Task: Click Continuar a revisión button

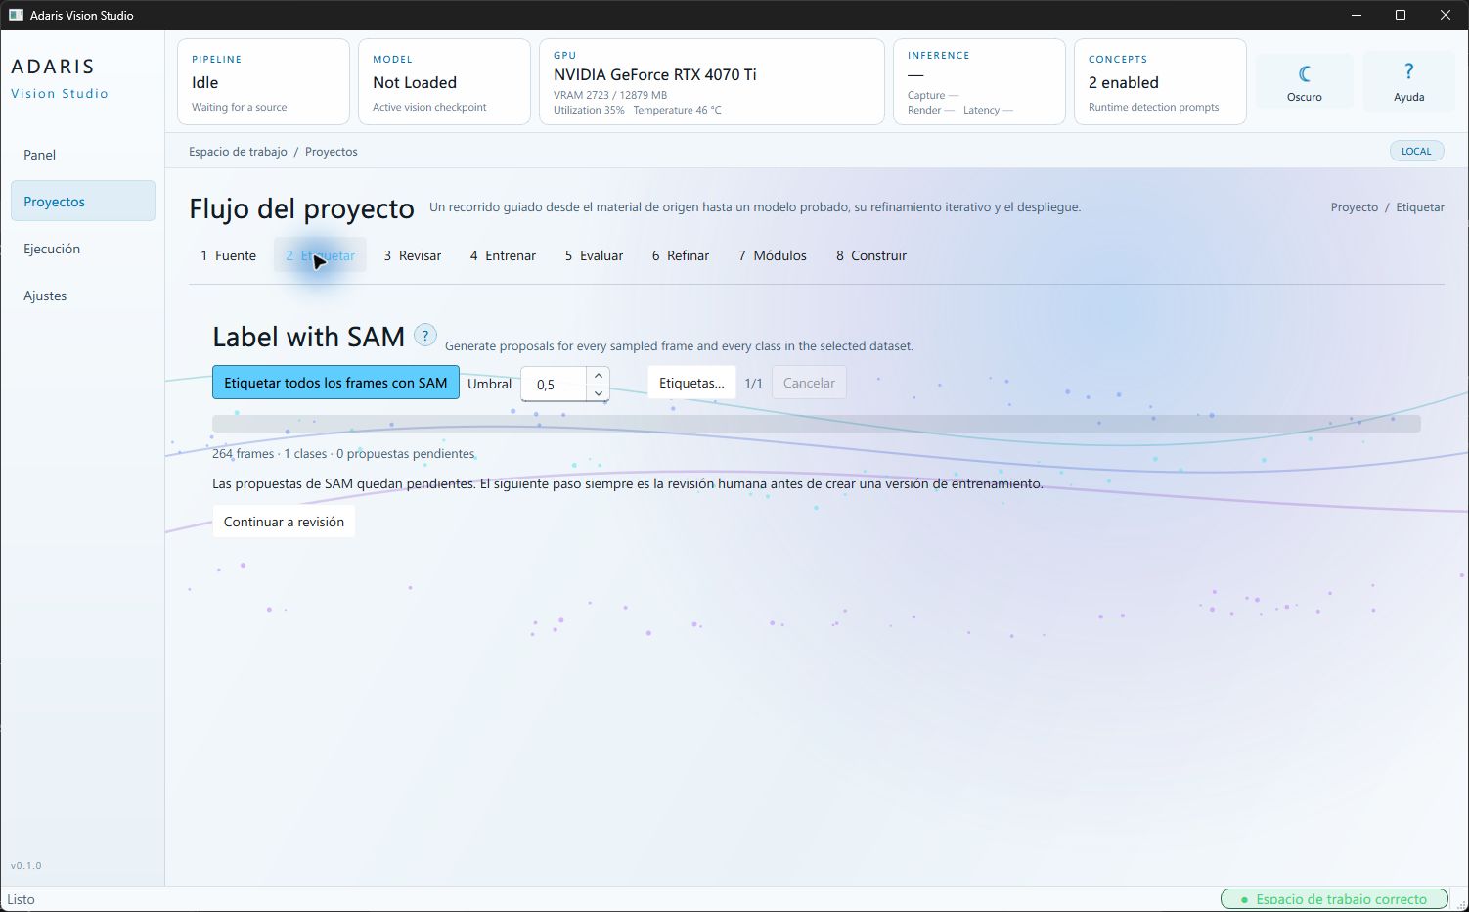Action: click(x=284, y=522)
